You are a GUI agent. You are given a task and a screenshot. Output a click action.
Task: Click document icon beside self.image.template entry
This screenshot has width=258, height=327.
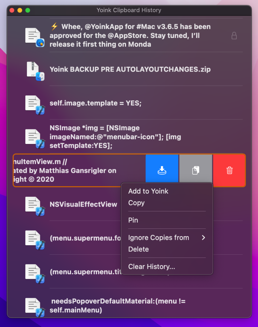(x=34, y=105)
